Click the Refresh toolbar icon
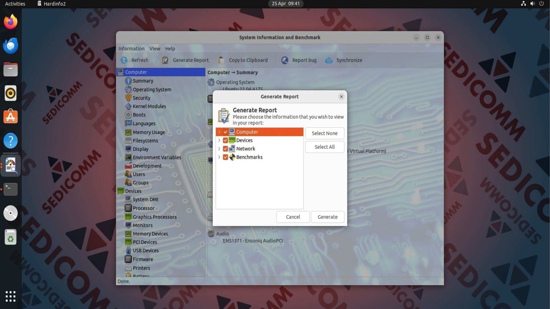Image resolution: width=550 pixels, height=309 pixels. 124,60
